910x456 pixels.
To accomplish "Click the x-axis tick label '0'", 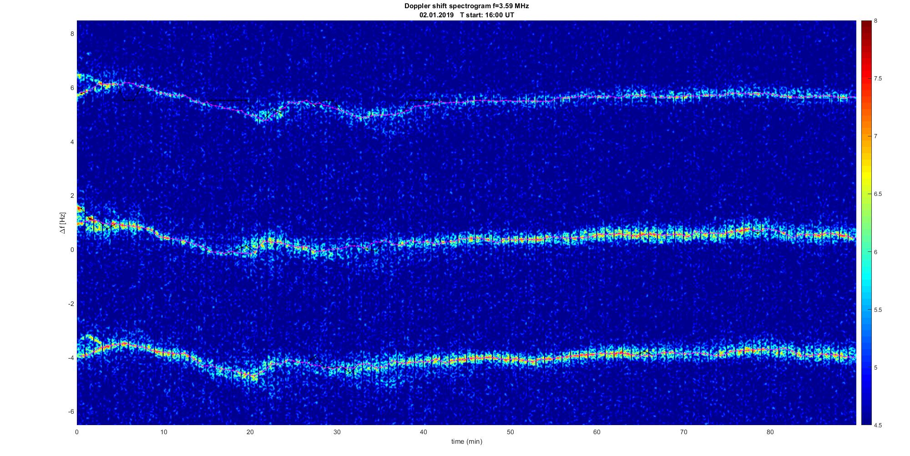I will tap(77, 432).
